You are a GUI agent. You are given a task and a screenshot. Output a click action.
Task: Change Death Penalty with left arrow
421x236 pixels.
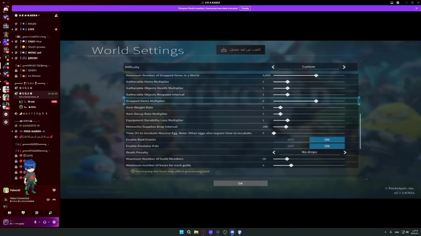click(274, 152)
